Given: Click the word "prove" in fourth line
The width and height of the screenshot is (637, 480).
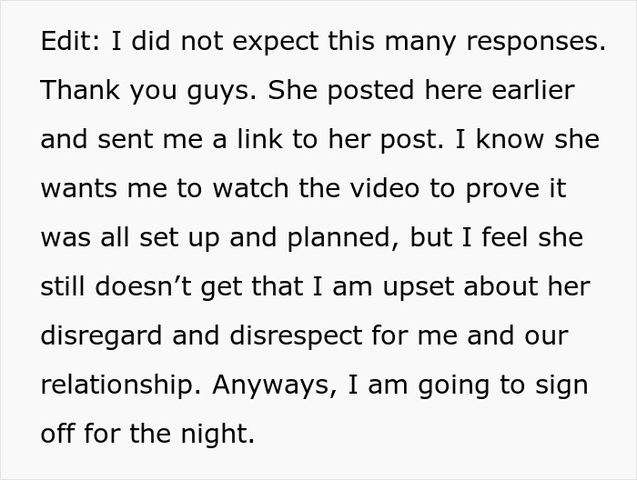Looking at the screenshot, I should (x=502, y=190).
